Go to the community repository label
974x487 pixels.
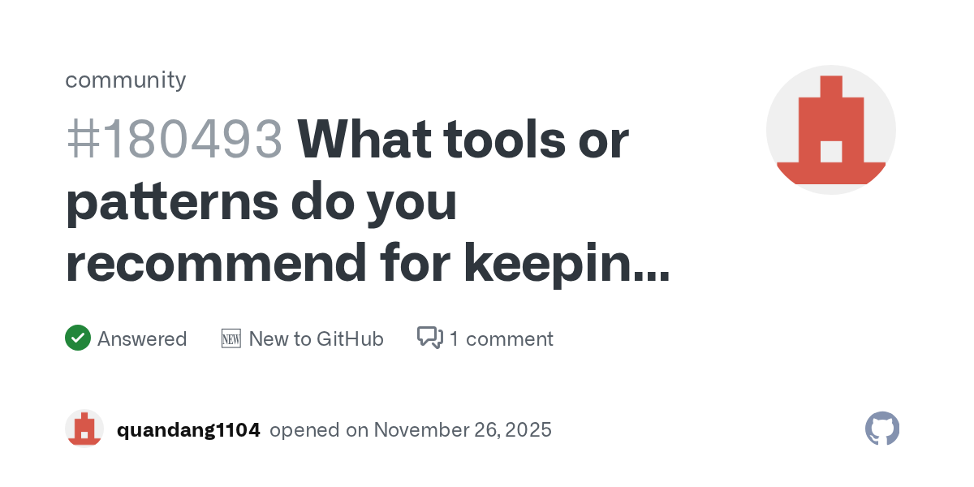[125, 80]
